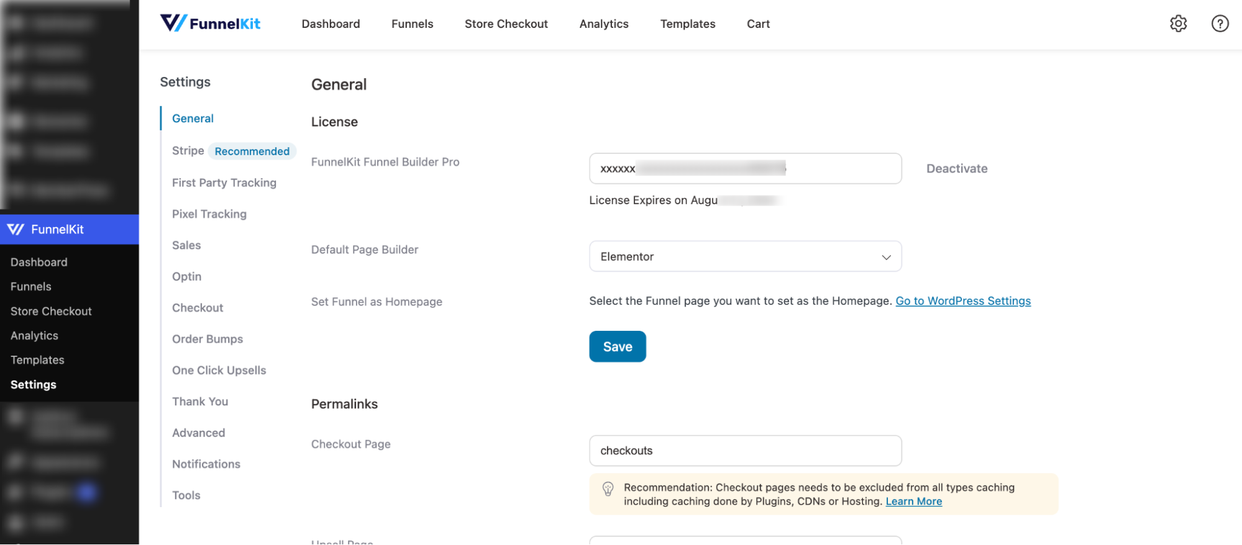Screen dimensions: 1242x545
Task: Open Store Checkout in top navigation
Action: [x=506, y=24]
